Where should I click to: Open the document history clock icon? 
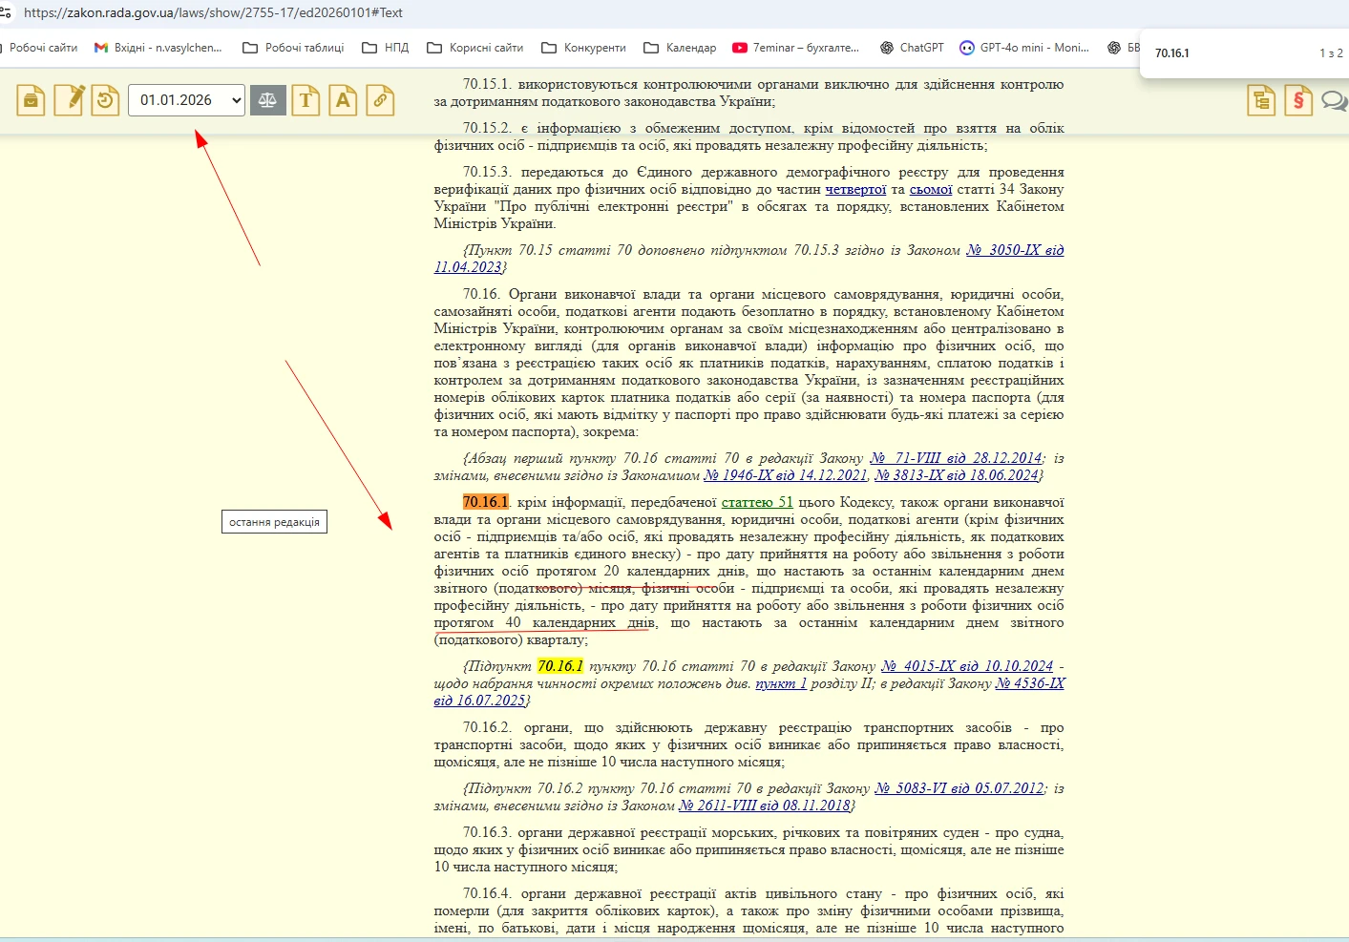pyautogui.click(x=105, y=100)
